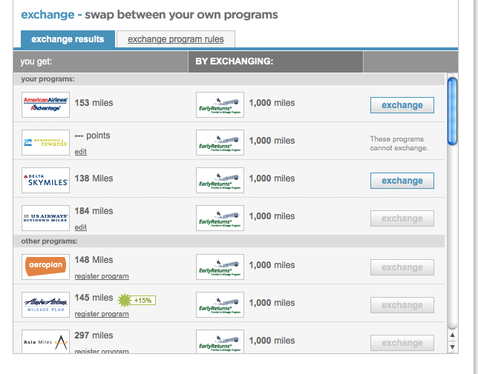Click EarlyReturns logo in the Aeroplan row

pyautogui.click(x=220, y=267)
